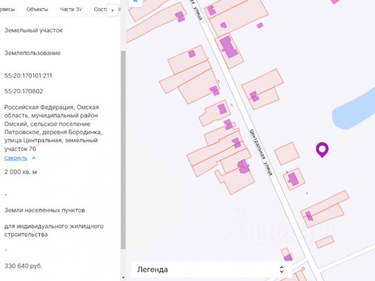Click the 330 640 руб. cadastral value
Viewport: 375px width, 281px height.
(23, 266)
